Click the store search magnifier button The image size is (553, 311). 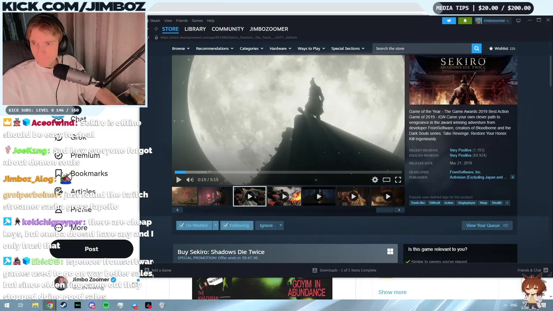click(476, 48)
